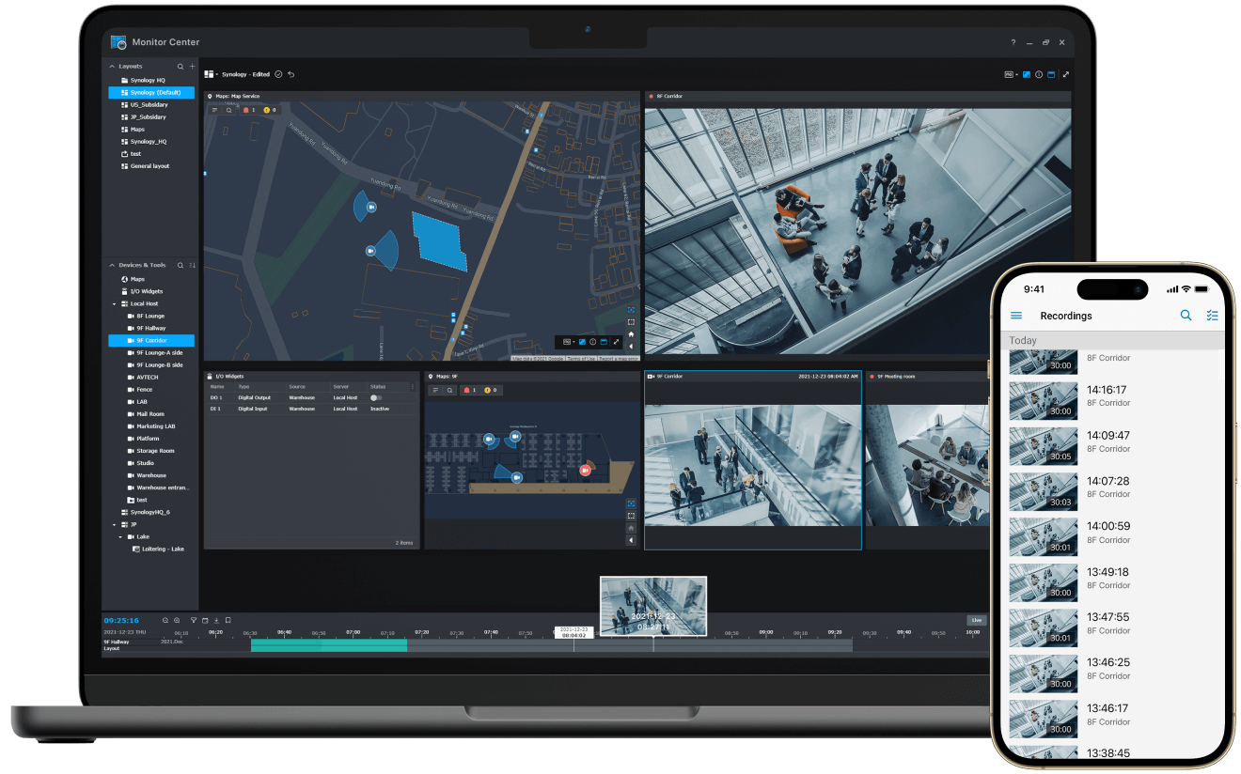1241x774 pixels.
Task: Collapse the Layouts panel section
Action: [x=112, y=67]
